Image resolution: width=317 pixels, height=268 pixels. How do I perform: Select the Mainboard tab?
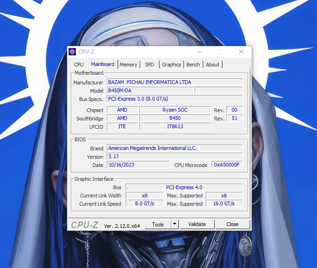pos(103,64)
